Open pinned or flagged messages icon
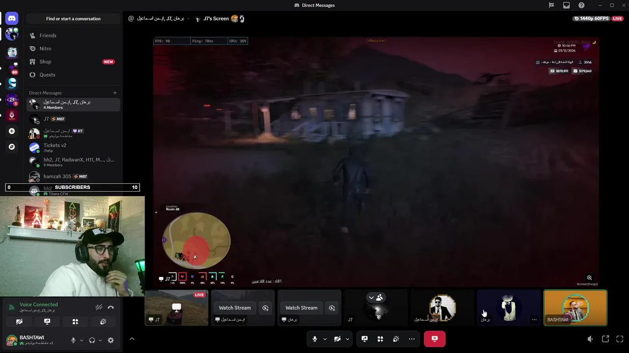 click(551, 5)
